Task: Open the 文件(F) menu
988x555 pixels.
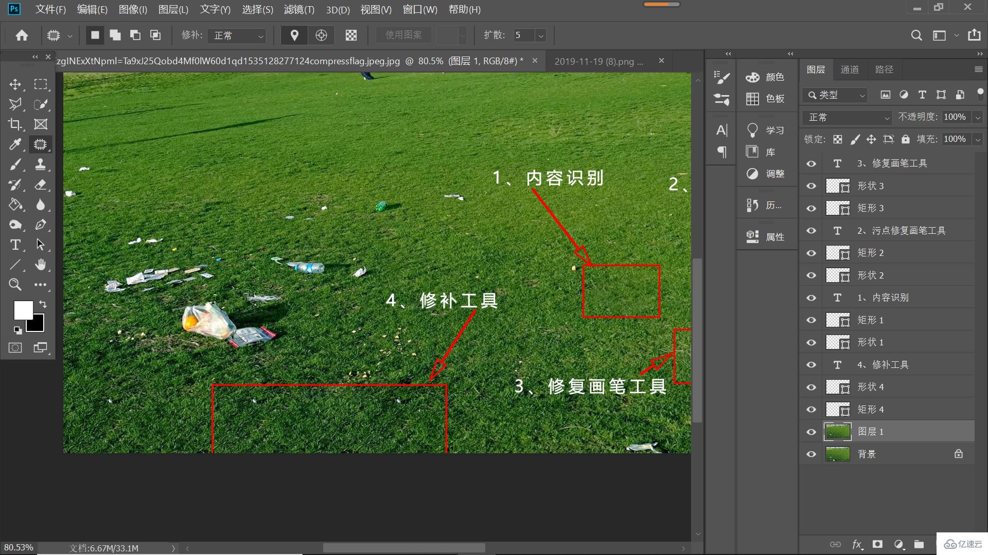Action: tap(50, 9)
